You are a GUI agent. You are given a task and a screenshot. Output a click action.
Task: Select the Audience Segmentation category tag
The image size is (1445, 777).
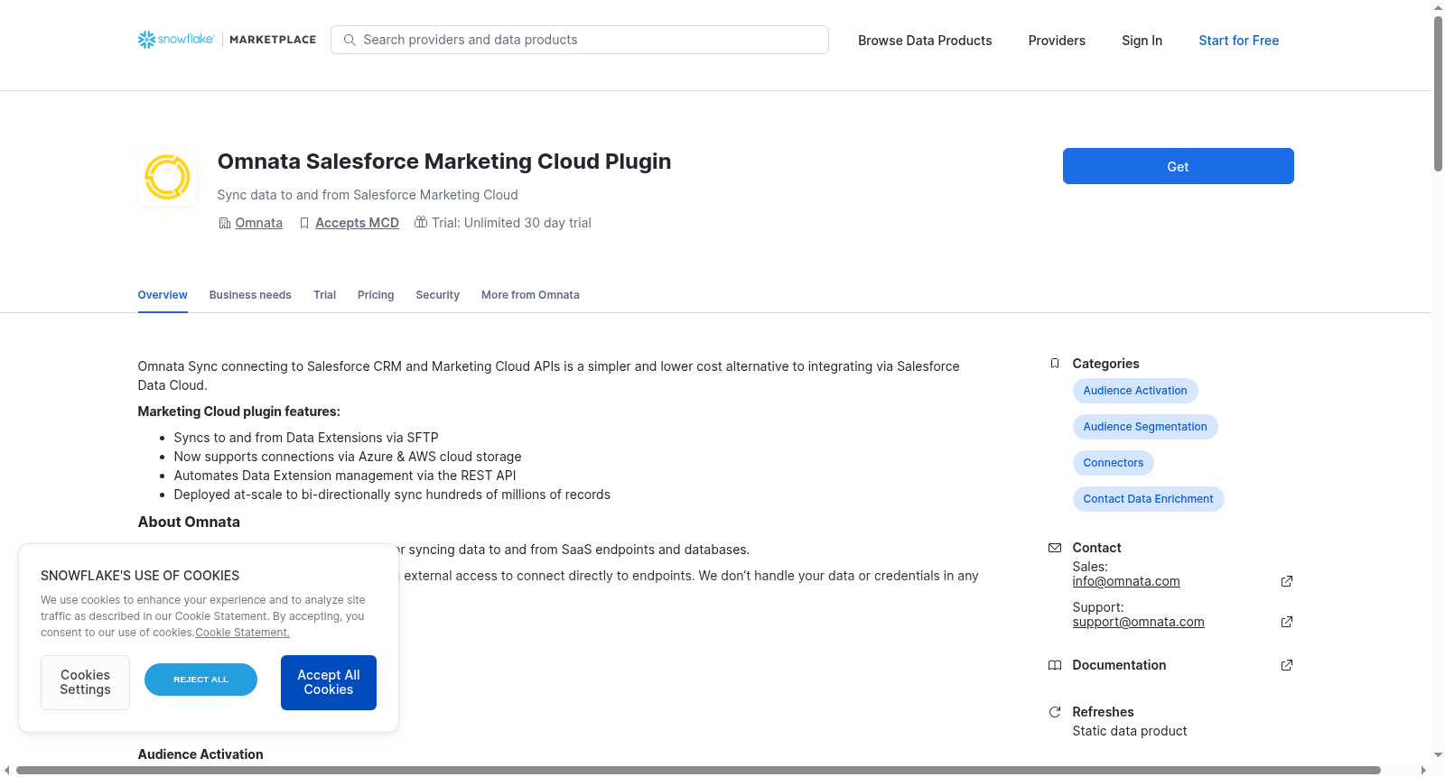pyautogui.click(x=1145, y=427)
